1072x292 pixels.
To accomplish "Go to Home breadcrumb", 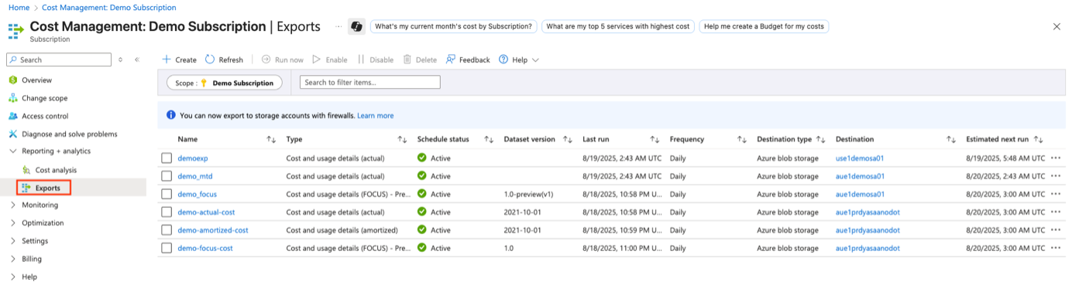I will coord(19,8).
